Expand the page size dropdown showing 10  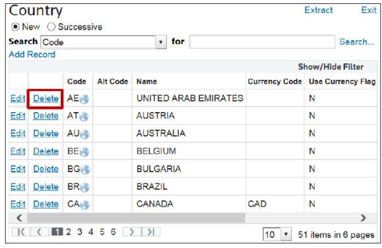286,234
